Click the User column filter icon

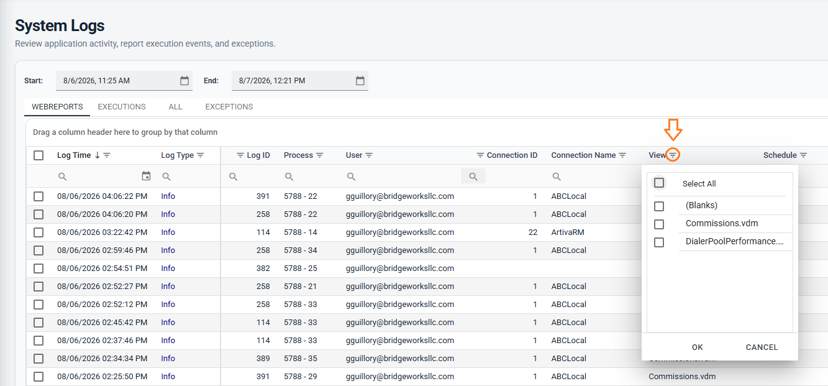pos(369,155)
